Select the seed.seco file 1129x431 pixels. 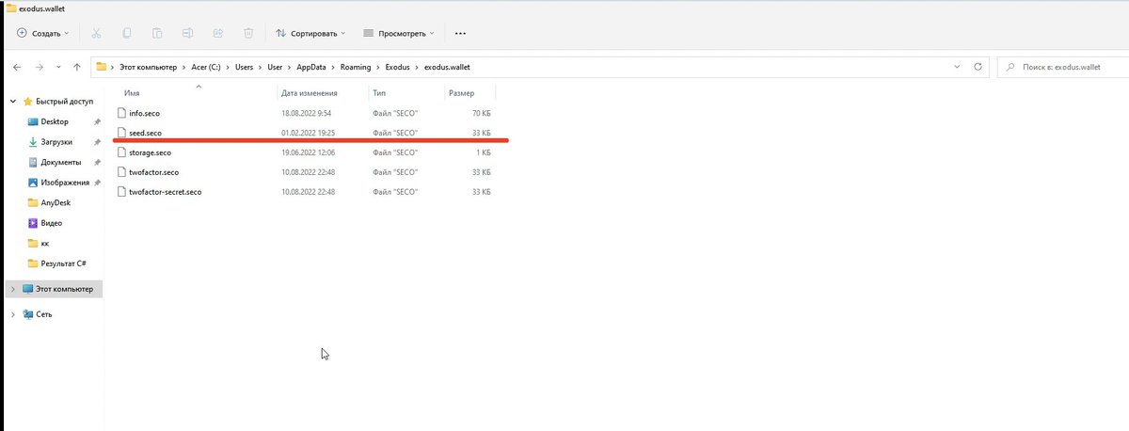148,133
